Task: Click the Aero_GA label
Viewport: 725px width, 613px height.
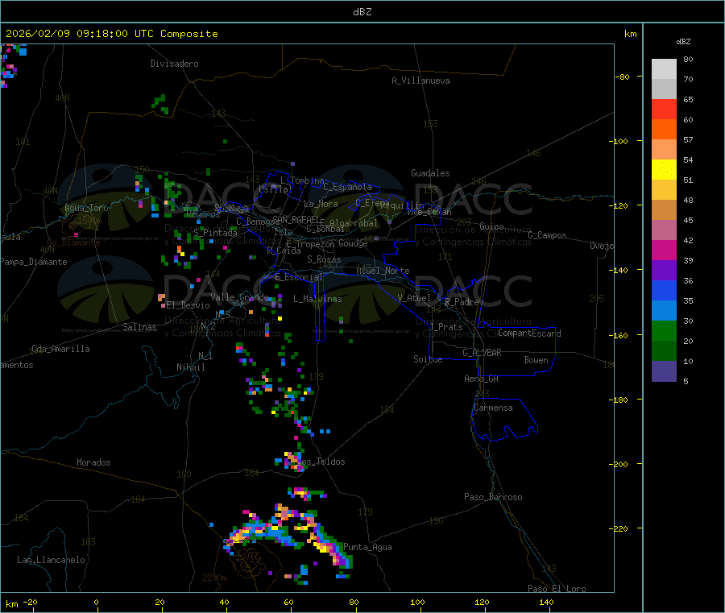Action: coord(482,379)
